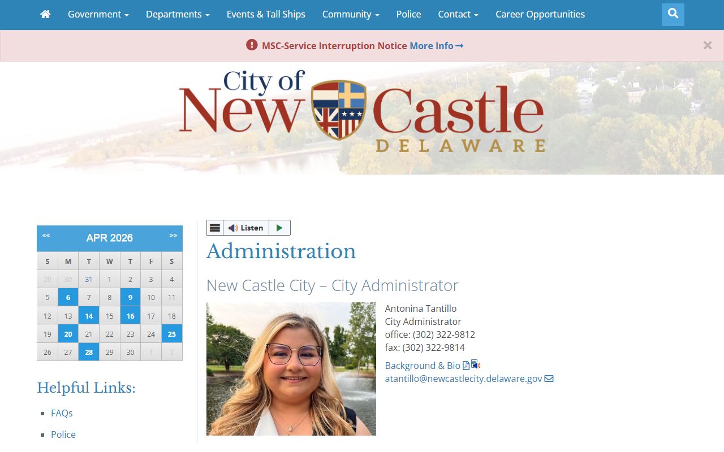Dismiss the service interruption notice
This screenshot has height=452, width=724.
(708, 46)
